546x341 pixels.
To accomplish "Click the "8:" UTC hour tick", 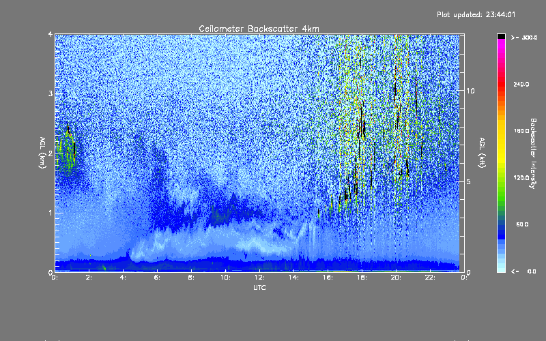I will [x=192, y=278].
